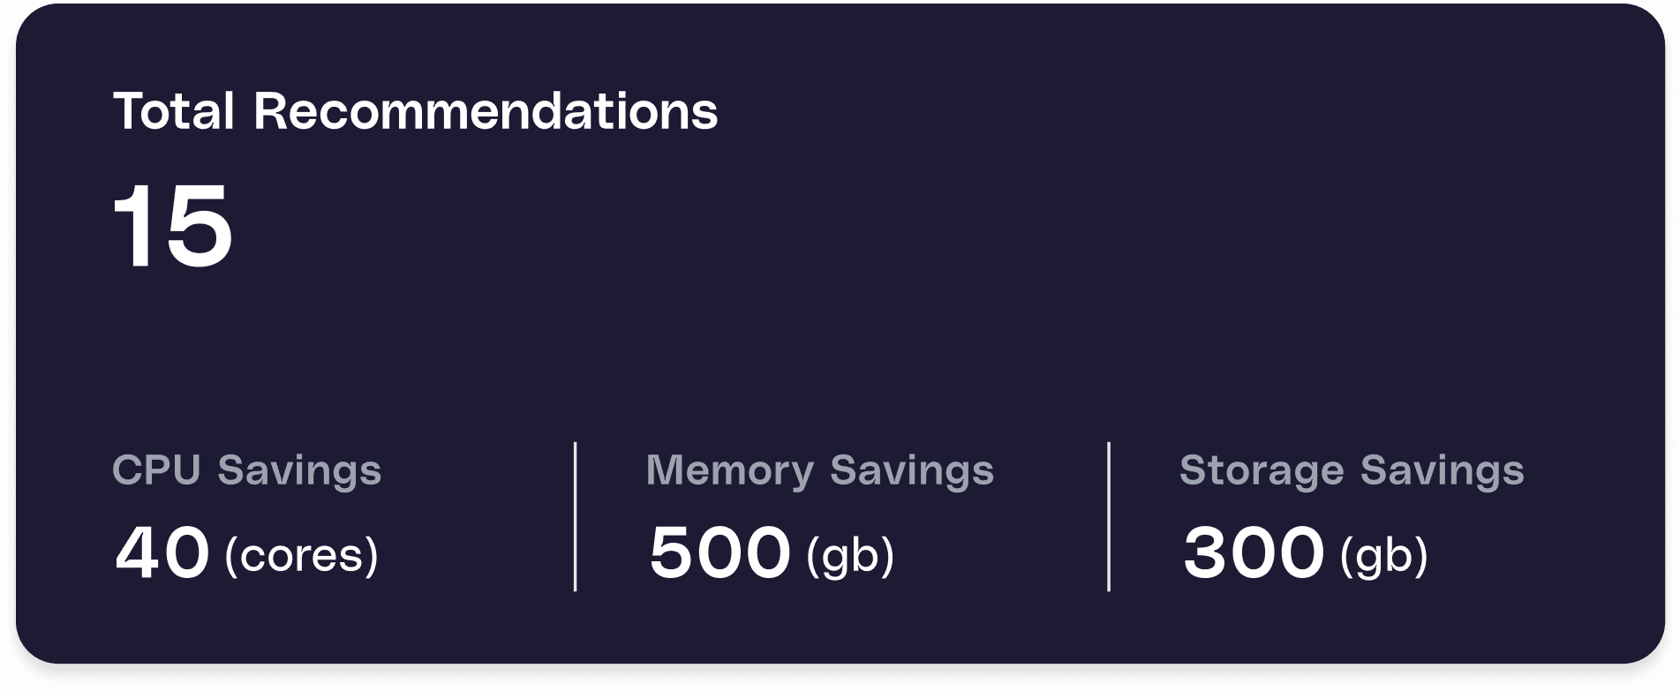Click the (gb) unit next to 500

pos(850,556)
